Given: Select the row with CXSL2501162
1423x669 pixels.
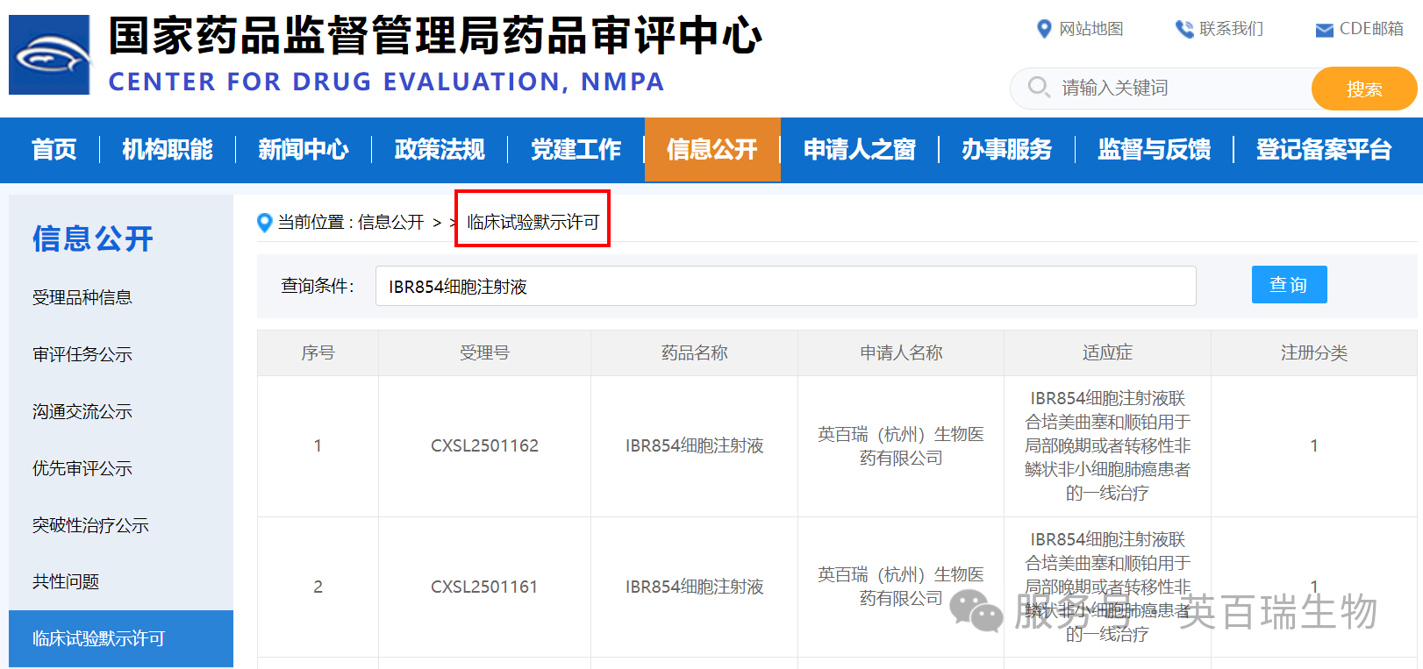Looking at the screenshot, I should [x=484, y=446].
